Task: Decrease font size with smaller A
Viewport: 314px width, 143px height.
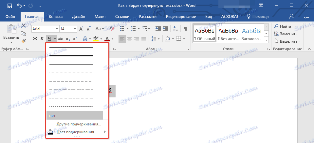Action: [89, 29]
